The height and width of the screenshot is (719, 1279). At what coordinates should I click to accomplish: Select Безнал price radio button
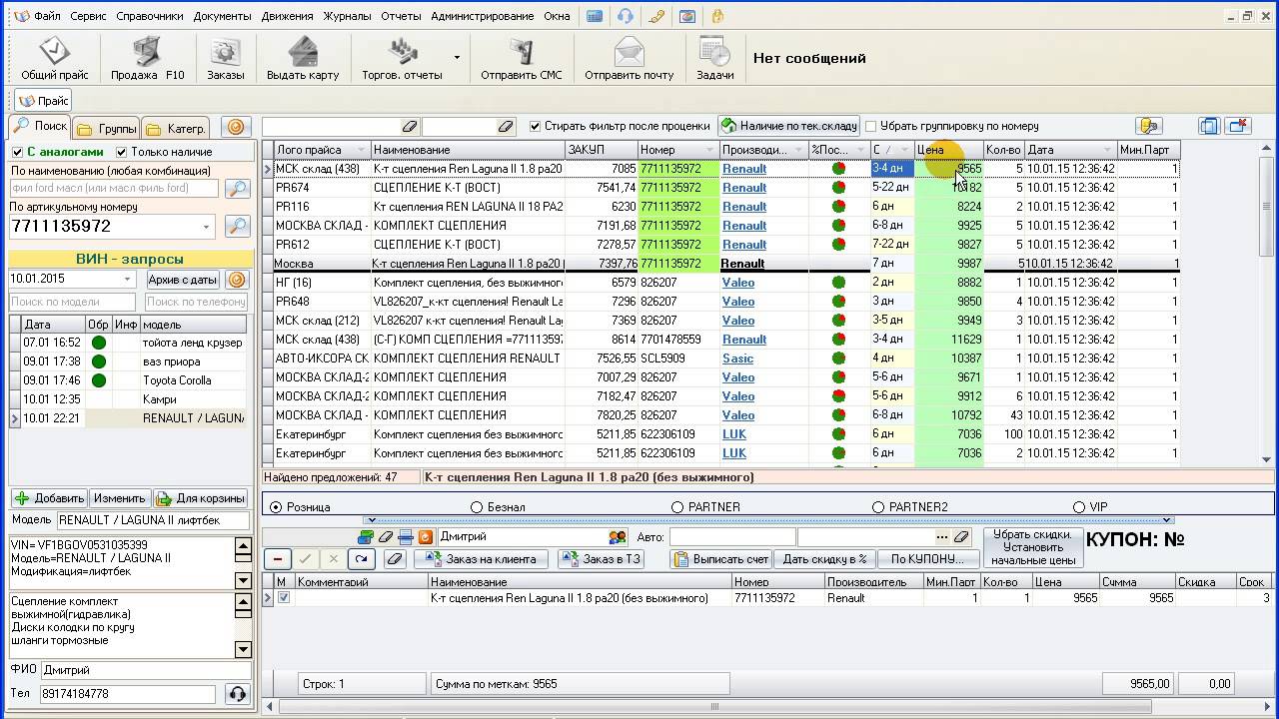pyautogui.click(x=477, y=507)
